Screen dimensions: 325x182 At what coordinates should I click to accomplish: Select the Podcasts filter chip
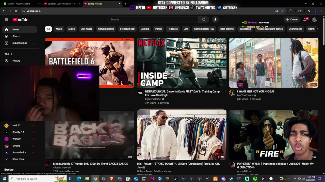[x=173, y=29]
